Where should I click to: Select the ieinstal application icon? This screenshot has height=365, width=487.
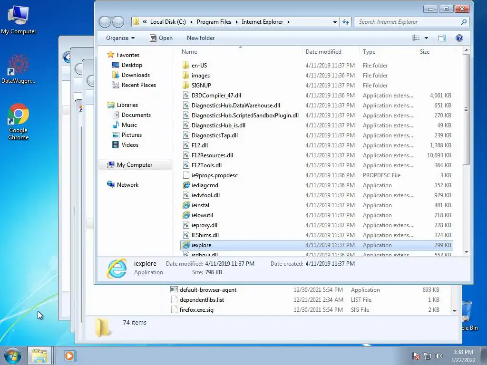pyautogui.click(x=186, y=205)
